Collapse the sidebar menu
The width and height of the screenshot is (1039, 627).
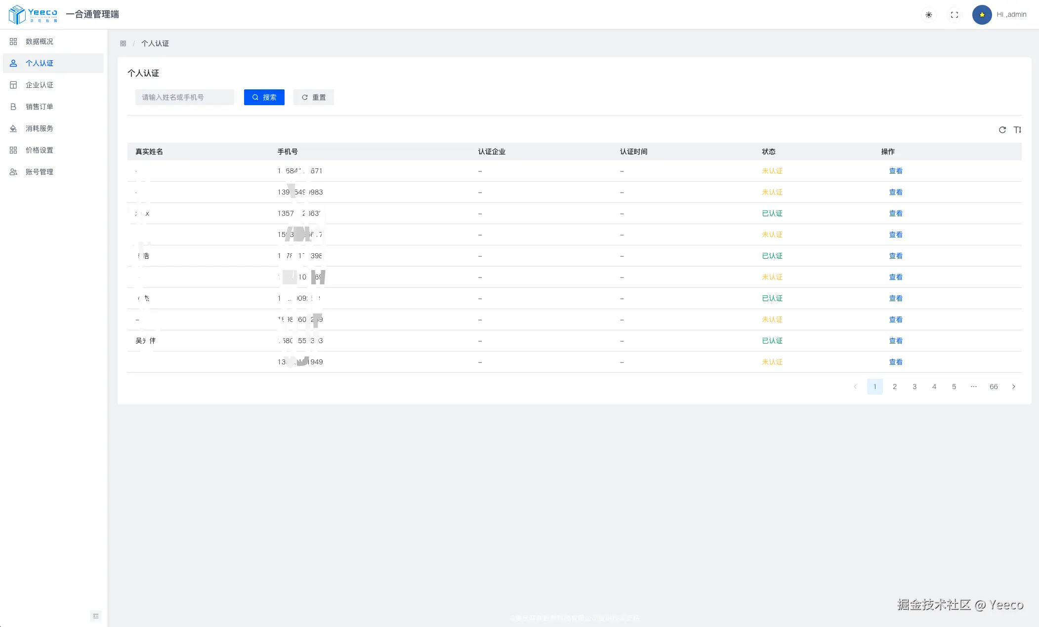(96, 616)
